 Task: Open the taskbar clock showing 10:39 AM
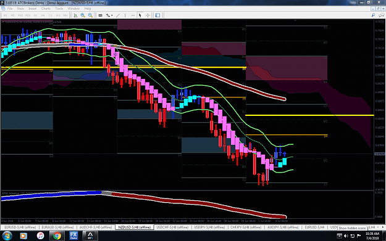click(x=372, y=236)
